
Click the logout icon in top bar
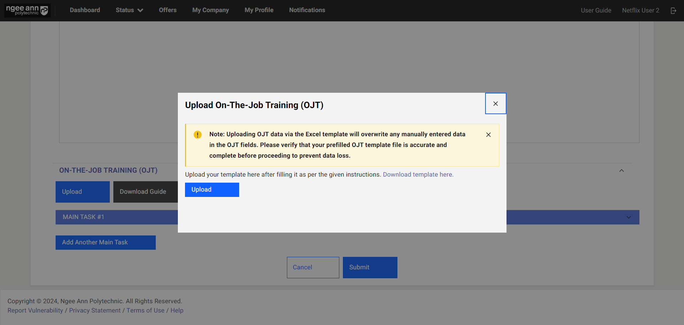(673, 11)
